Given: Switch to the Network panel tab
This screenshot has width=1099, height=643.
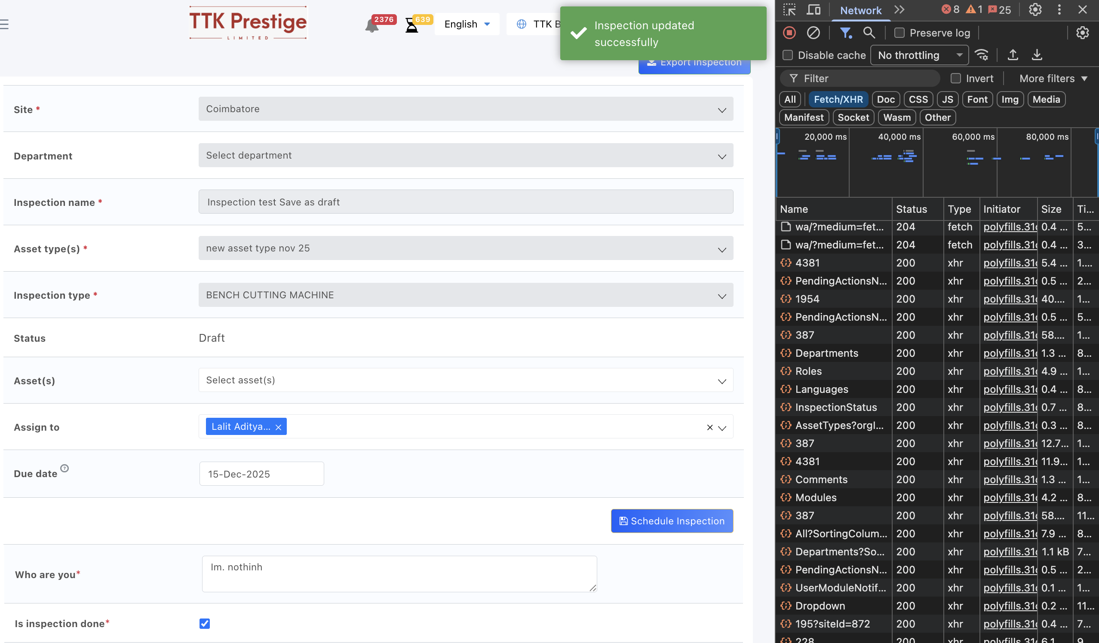Looking at the screenshot, I should (860, 10).
